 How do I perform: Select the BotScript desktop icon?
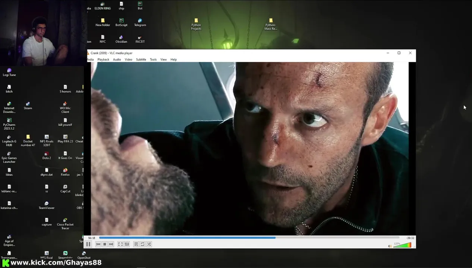pos(121,22)
